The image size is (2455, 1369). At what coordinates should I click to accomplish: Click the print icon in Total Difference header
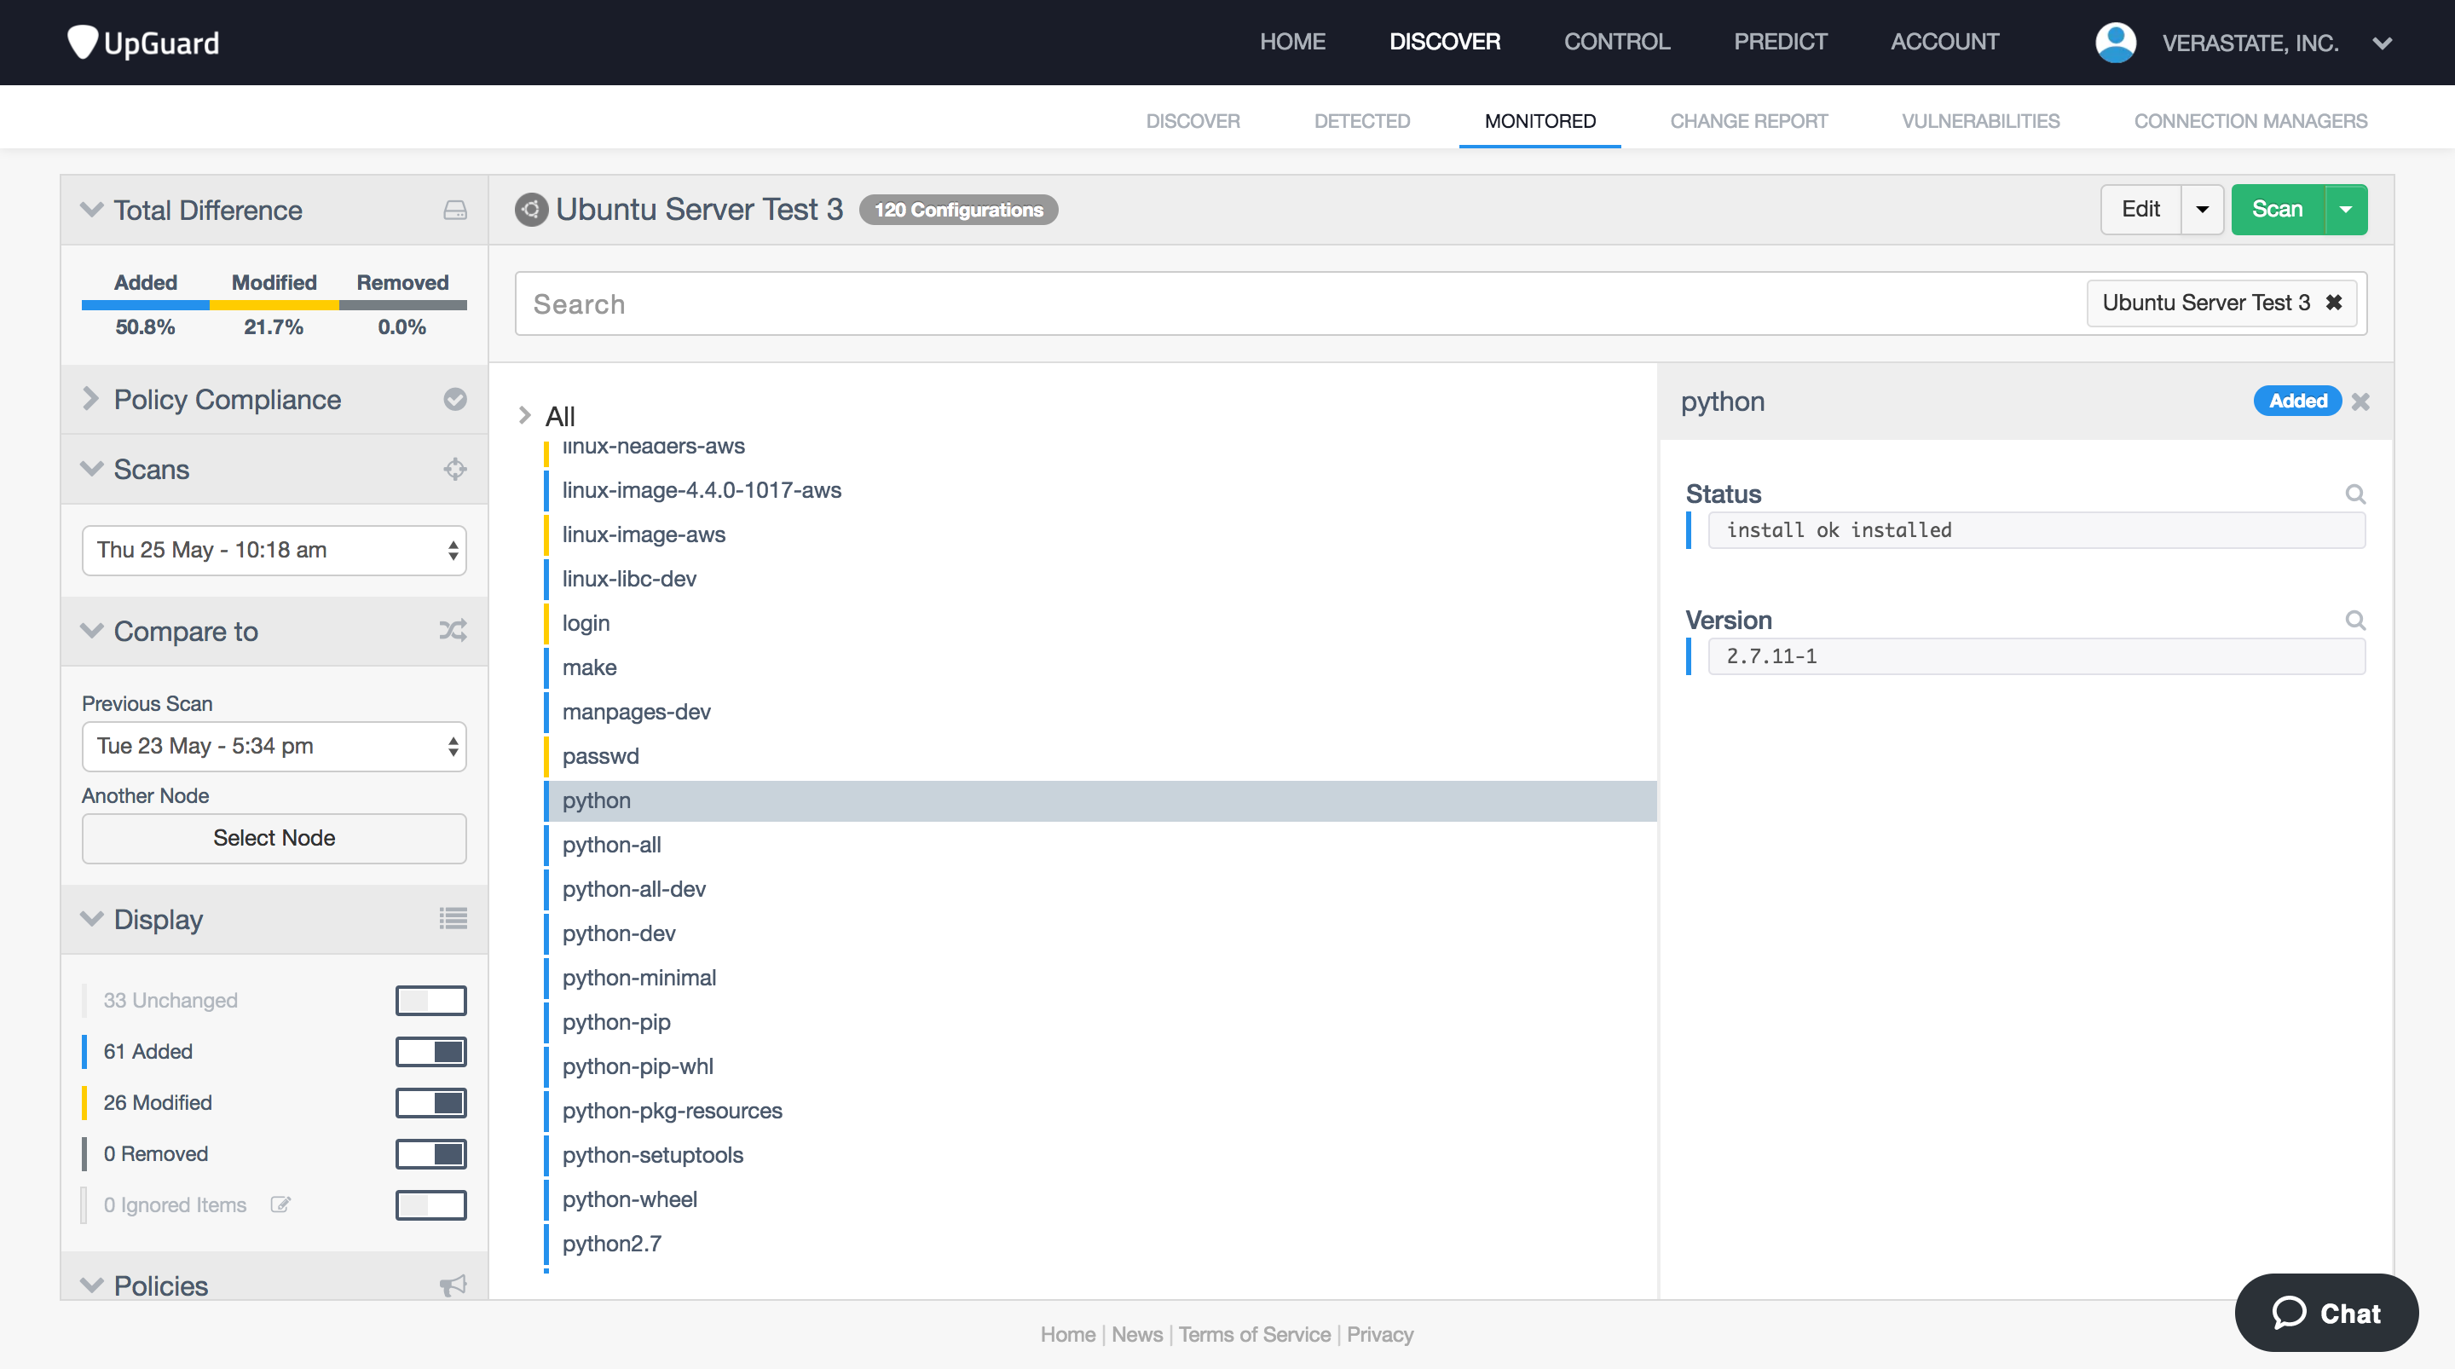coord(454,210)
